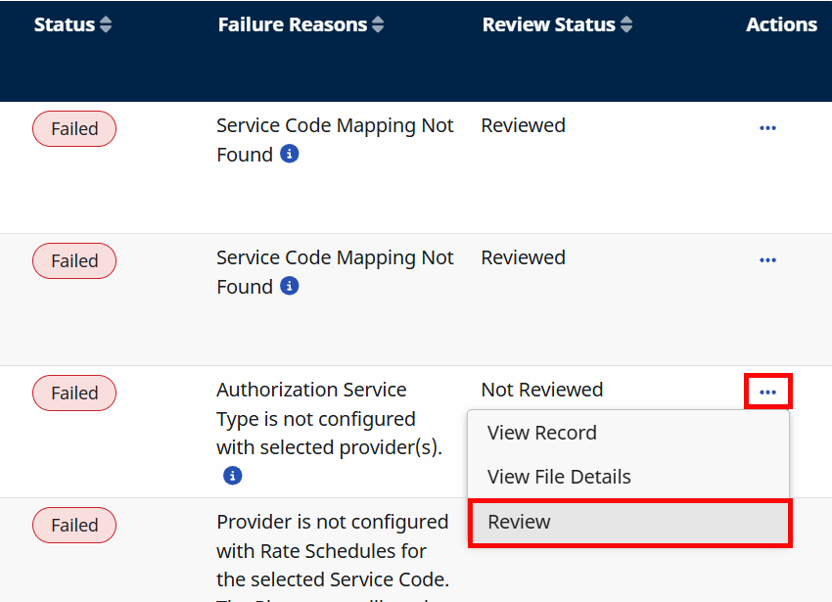Click the Failed badge in first row
The width and height of the screenshot is (832, 602).
click(x=74, y=129)
